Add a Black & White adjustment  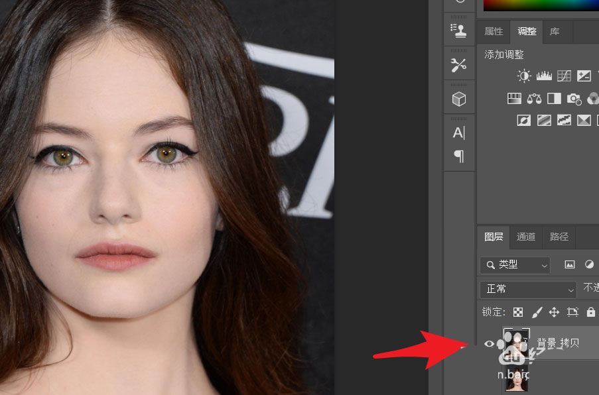[554, 99]
